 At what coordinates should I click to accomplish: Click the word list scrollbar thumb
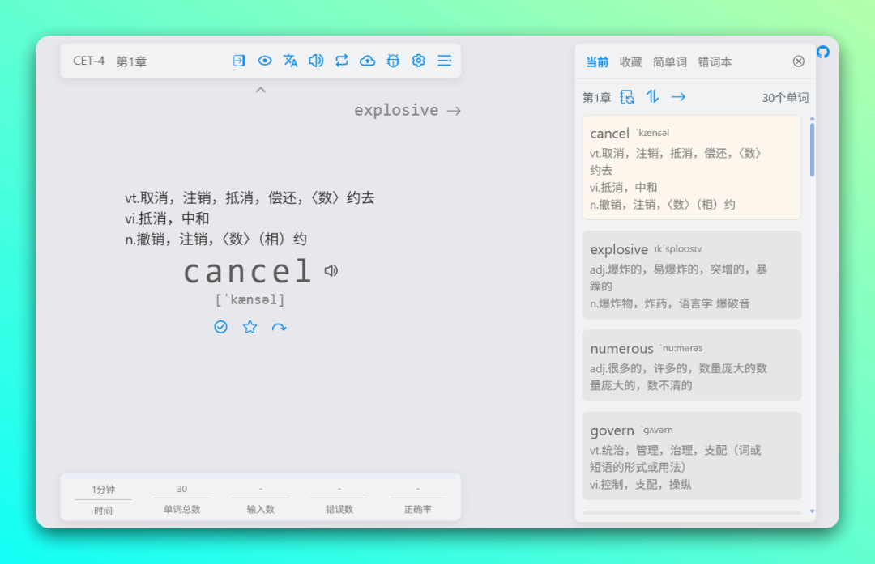pyautogui.click(x=812, y=150)
